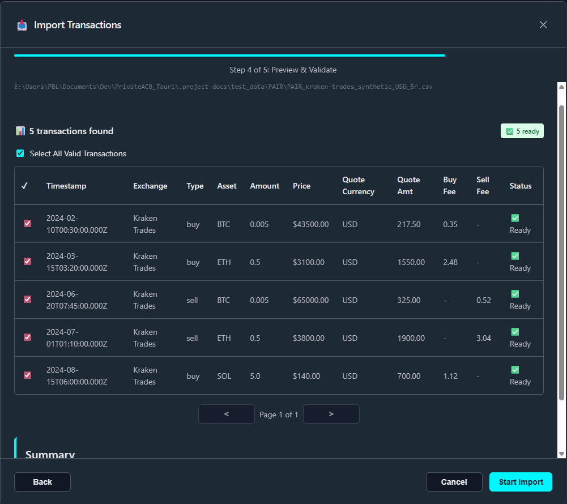
Task: Click the 325.00 quote amount cell
Action: (x=408, y=300)
